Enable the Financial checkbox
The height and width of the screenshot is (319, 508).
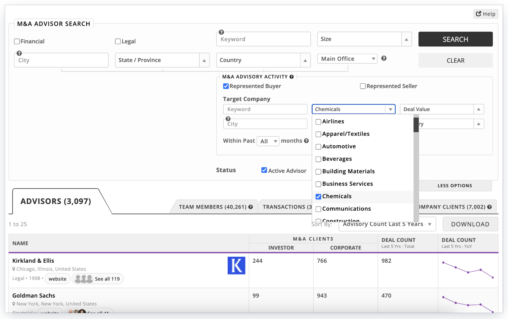tap(17, 42)
